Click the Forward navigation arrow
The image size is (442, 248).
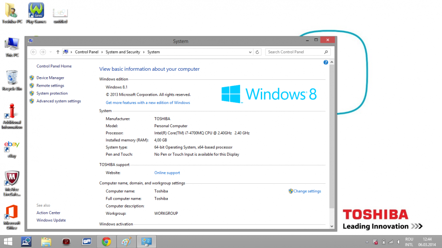[x=42, y=52]
